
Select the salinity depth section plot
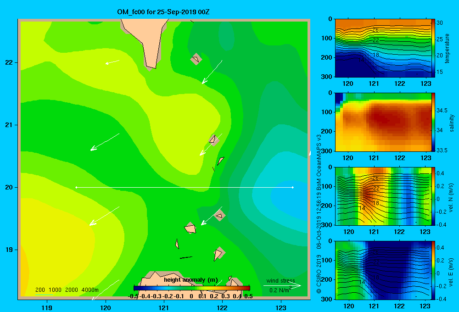point(383,122)
